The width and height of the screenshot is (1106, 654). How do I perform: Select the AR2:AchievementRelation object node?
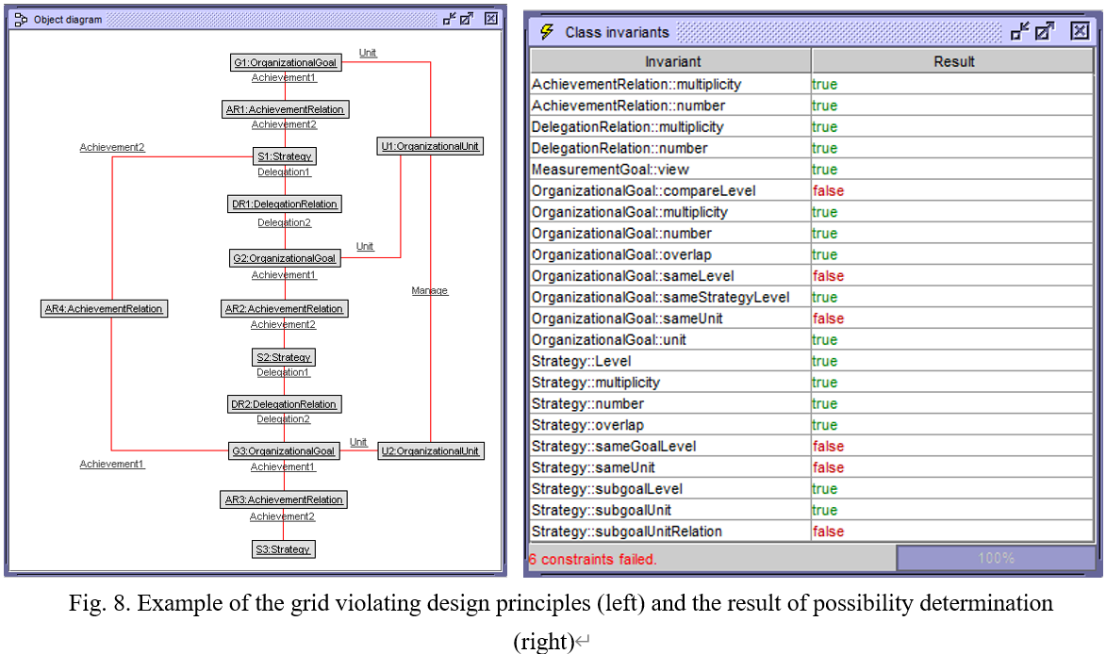point(284,308)
